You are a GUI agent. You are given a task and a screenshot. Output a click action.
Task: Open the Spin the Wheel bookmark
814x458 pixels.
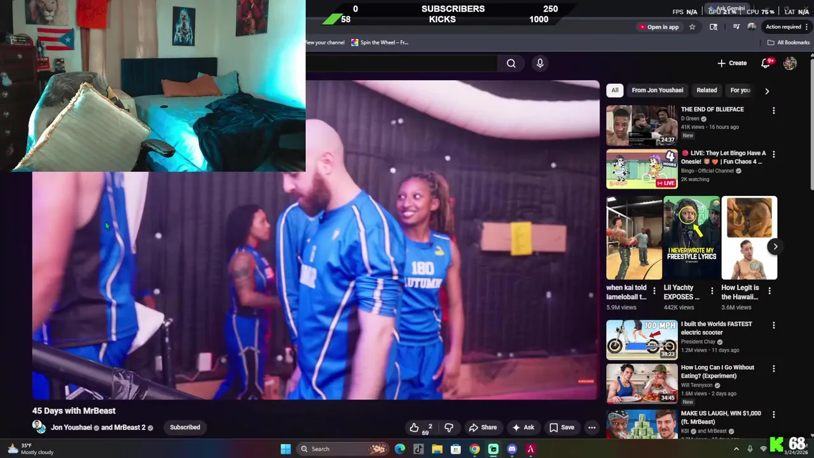coord(380,43)
